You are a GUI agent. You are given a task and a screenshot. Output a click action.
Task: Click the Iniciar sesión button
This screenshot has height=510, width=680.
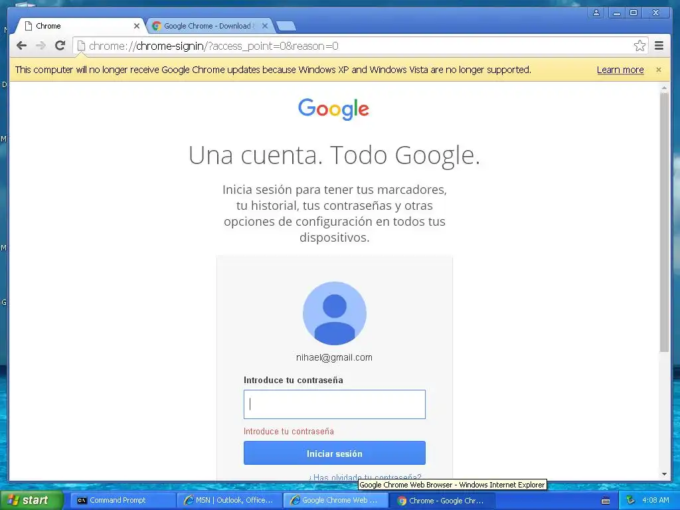[x=335, y=453]
